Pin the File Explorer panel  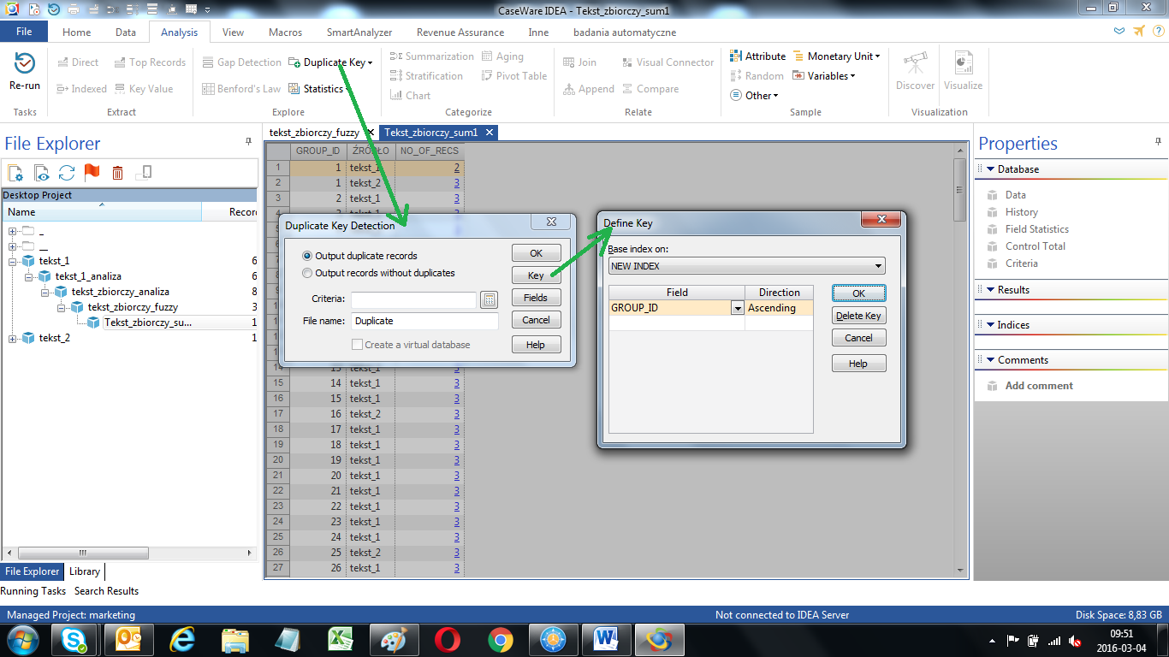click(249, 141)
